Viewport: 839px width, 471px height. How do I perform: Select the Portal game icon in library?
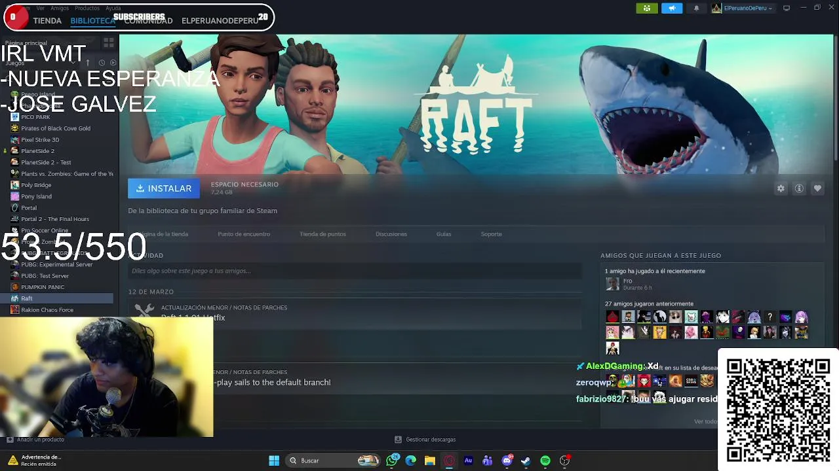[x=15, y=207]
